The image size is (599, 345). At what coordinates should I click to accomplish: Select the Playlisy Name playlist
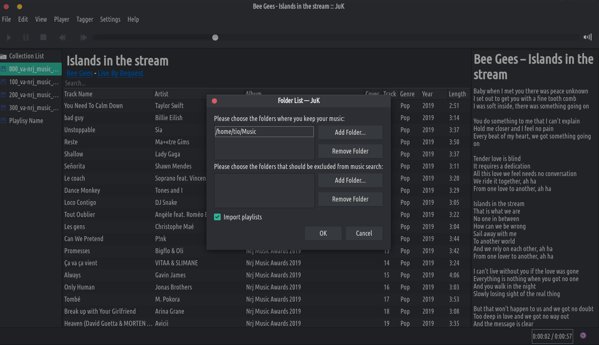tap(31, 121)
